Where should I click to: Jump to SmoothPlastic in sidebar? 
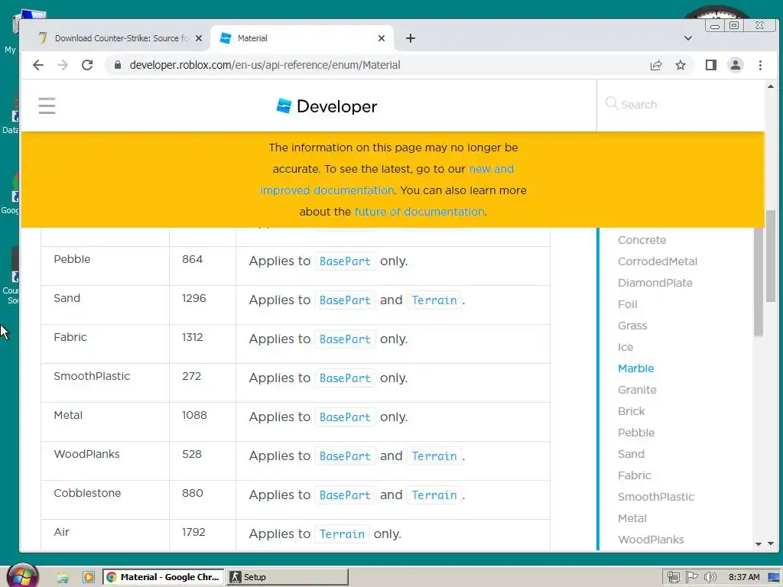[655, 497]
